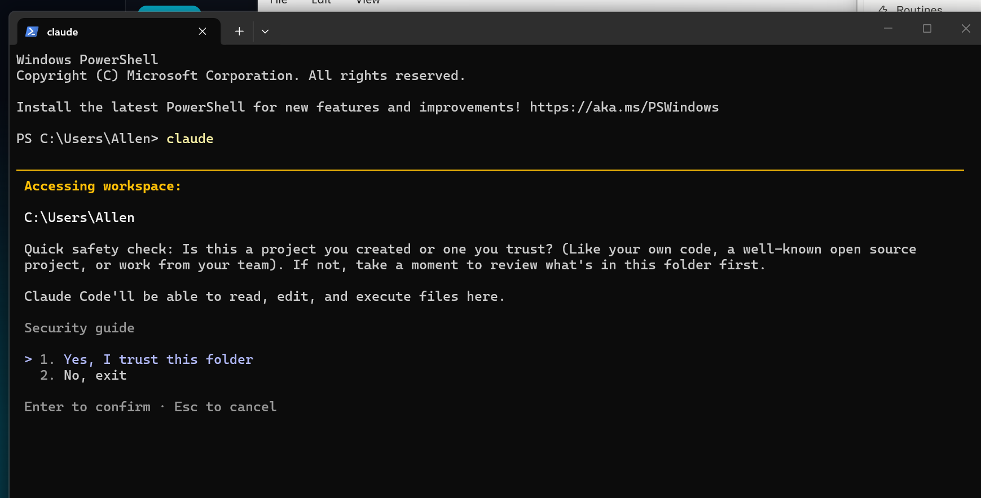Screen dimensions: 981x498
Task: Open the Security guide link
Action: tap(80, 328)
